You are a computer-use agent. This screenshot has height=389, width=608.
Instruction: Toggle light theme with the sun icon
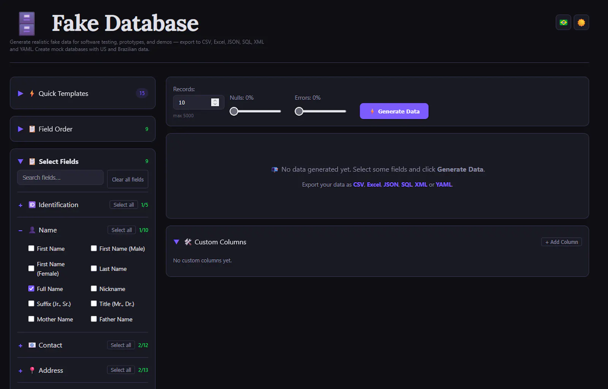[x=581, y=22]
